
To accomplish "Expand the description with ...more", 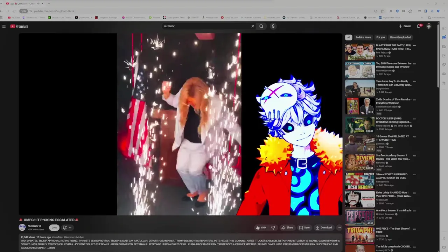I will tap(51, 248).
